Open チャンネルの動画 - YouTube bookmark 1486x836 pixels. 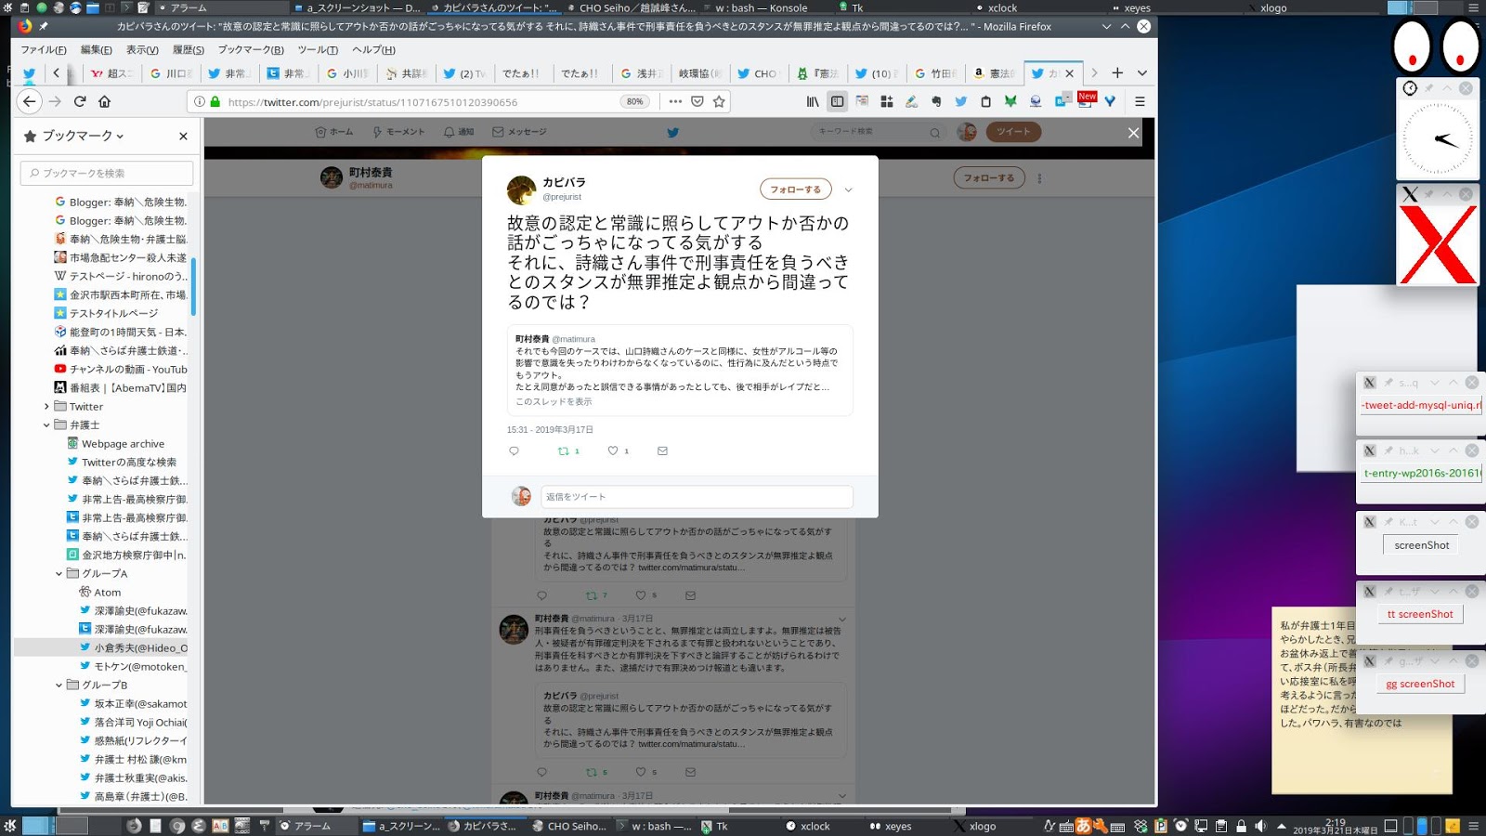coord(121,369)
